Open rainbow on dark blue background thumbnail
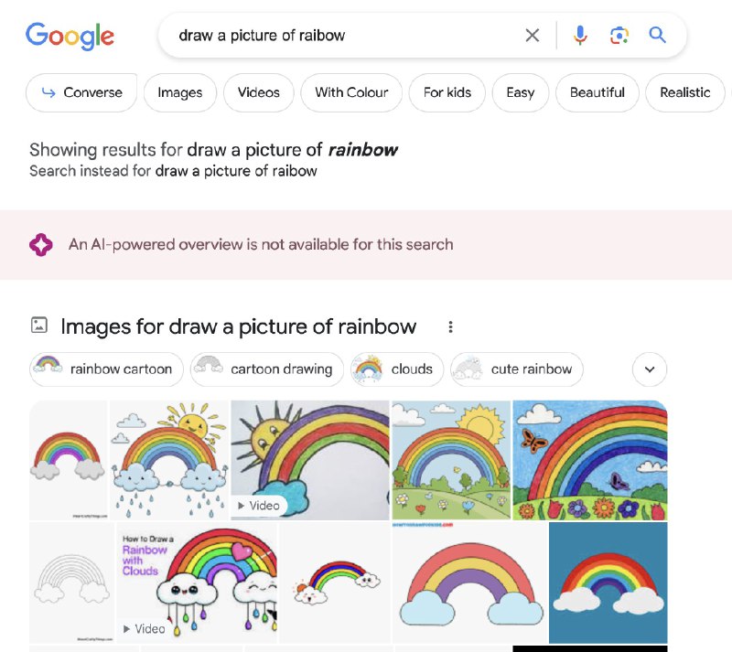This screenshot has height=652, width=732. (608, 583)
